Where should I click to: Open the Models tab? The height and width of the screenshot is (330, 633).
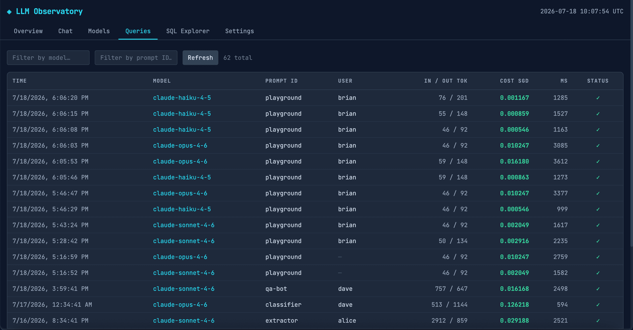pyautogui.click(x=99, y=31)
